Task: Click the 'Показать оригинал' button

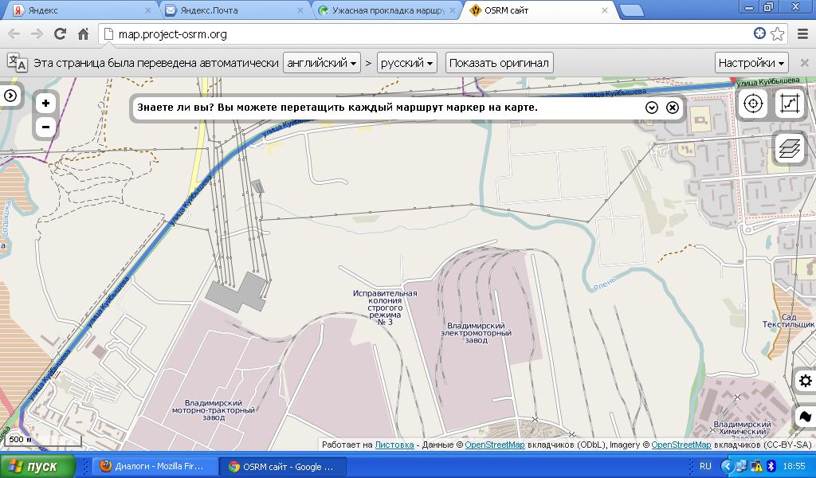Action: (499, 63)
